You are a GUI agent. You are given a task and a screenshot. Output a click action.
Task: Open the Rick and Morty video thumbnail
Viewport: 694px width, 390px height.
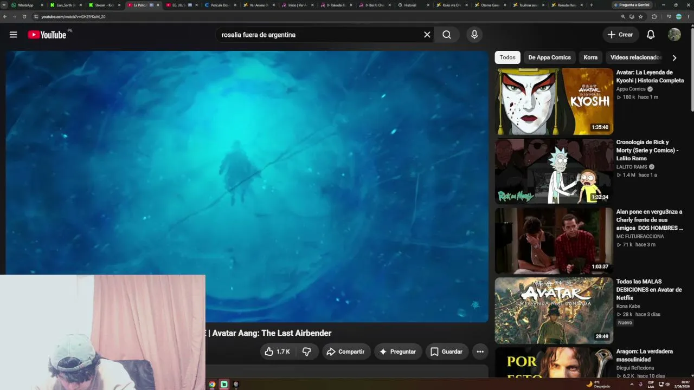(554, 171)
